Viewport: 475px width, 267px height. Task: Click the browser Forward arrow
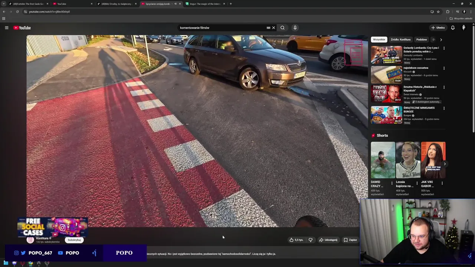[10, 11]
